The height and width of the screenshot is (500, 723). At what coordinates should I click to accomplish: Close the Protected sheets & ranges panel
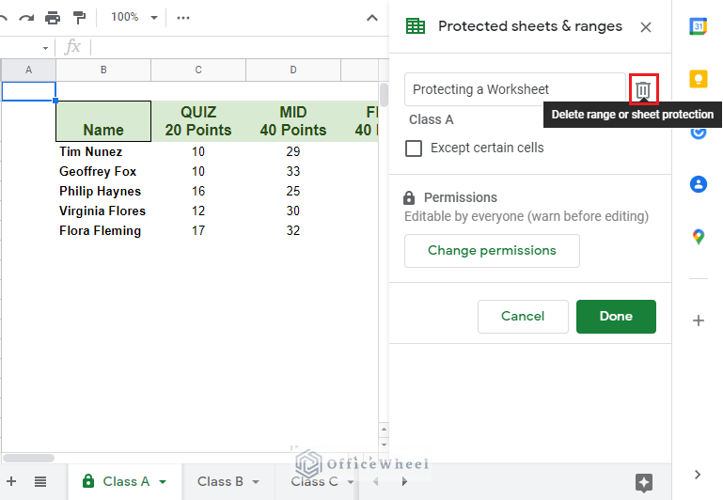click(646, 27)
